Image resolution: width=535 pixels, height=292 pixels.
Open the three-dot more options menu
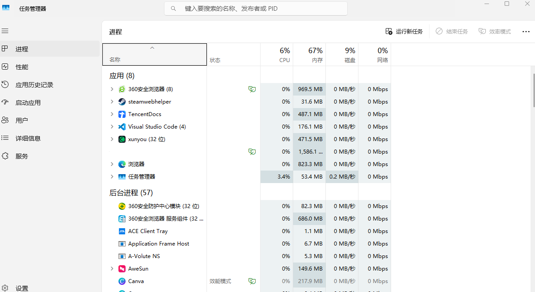[526, 32]
